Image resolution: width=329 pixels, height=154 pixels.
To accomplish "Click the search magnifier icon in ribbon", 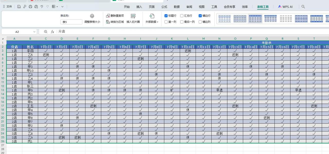I will point(303,7).
